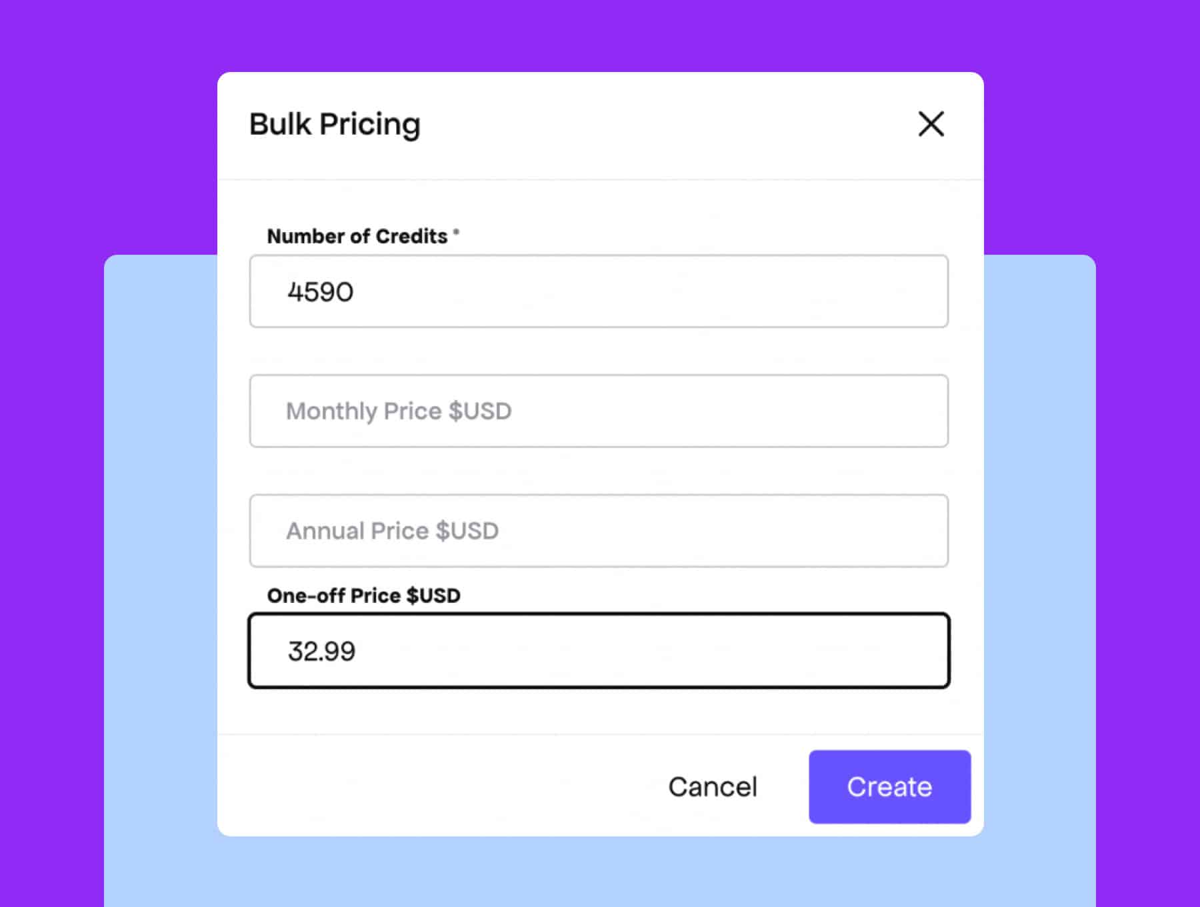Image resolution: width=1200 pixels, height=907 pixels.
Task: Click the required asterisk beside Number of Credits
Action: click(456, 232)
